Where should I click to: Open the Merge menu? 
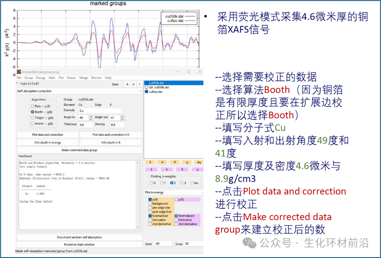coord(83,78)
